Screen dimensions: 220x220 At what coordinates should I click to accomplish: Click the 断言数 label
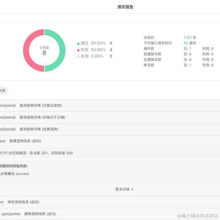point(149,65)
